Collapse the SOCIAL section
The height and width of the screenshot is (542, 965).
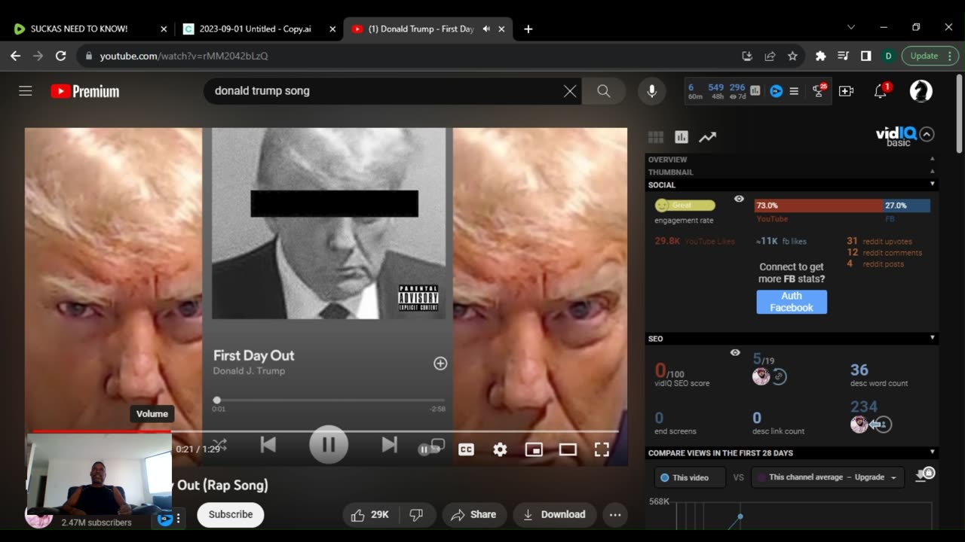(x=792, y=184)
